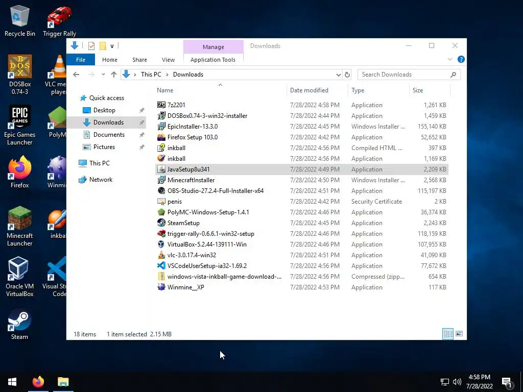Click the chevron before This PC in address bar

(135, 75)
